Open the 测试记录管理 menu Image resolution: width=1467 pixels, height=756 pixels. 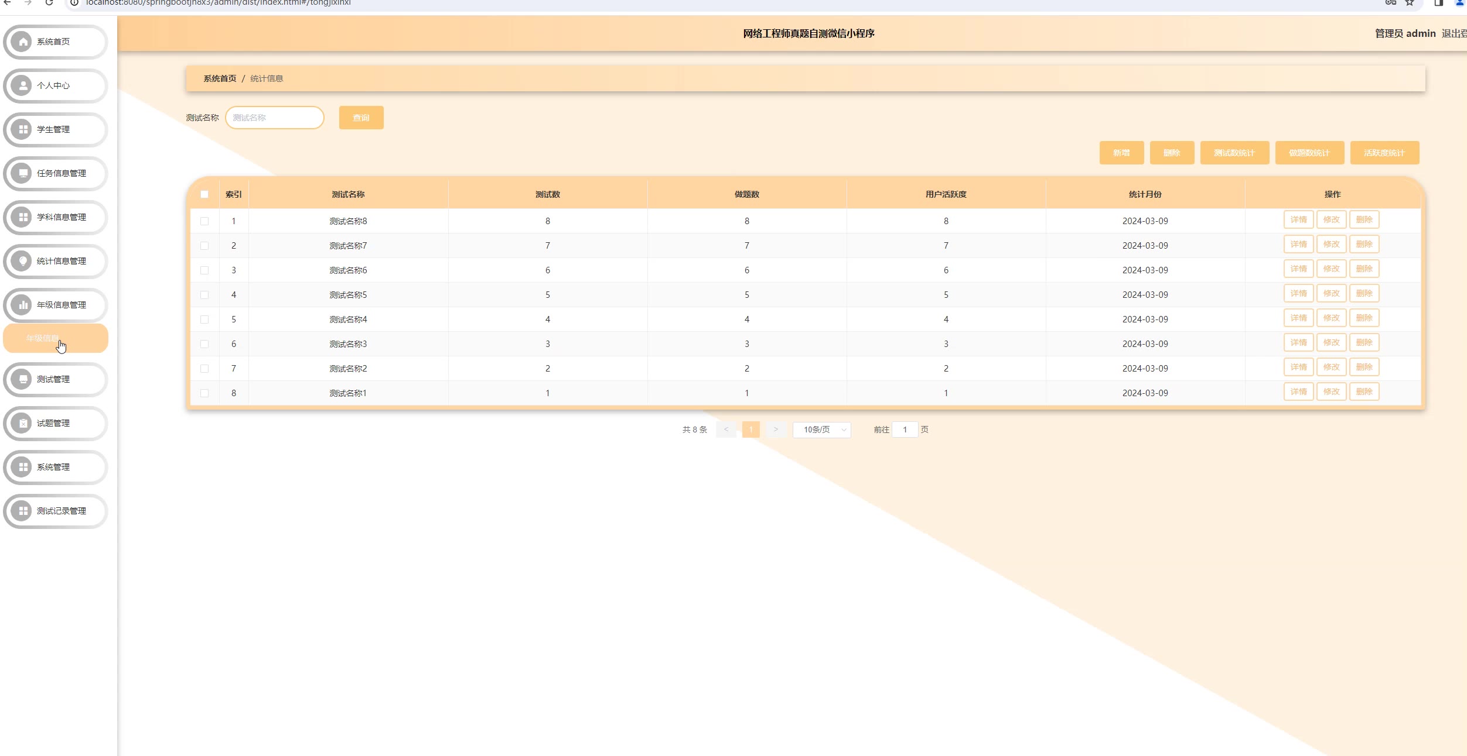coord(56,511)
